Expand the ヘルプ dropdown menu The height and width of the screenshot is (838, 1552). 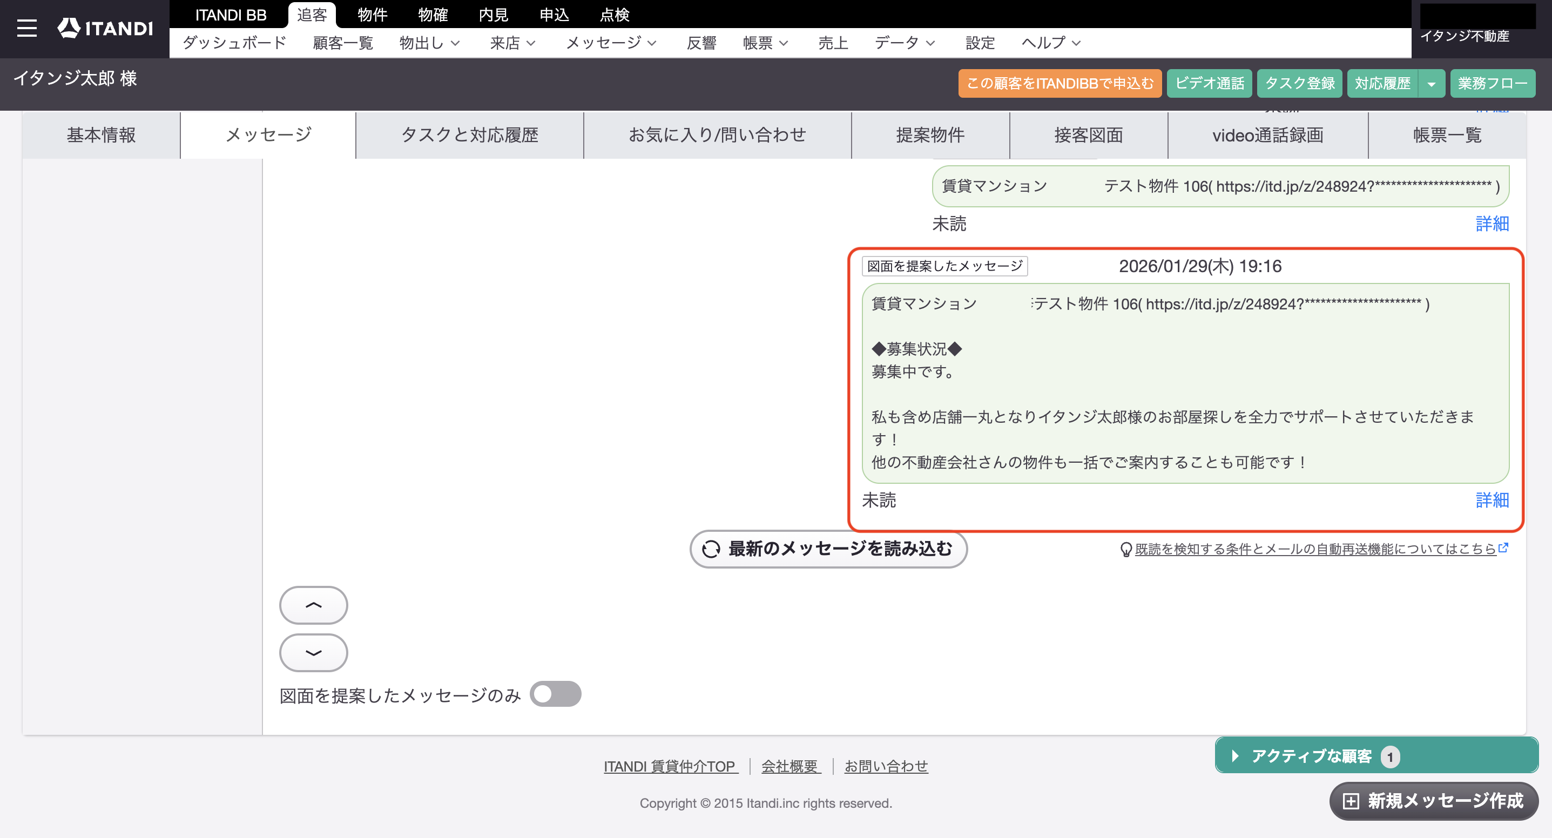[x=1051, y=43]
